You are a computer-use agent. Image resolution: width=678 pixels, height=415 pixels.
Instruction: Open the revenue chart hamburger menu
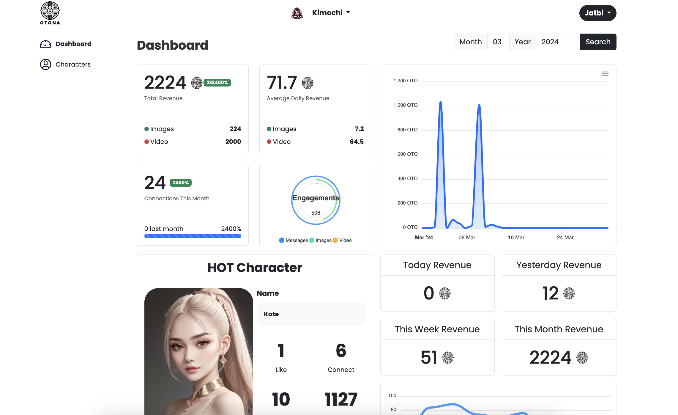click(x=605, y=74)
